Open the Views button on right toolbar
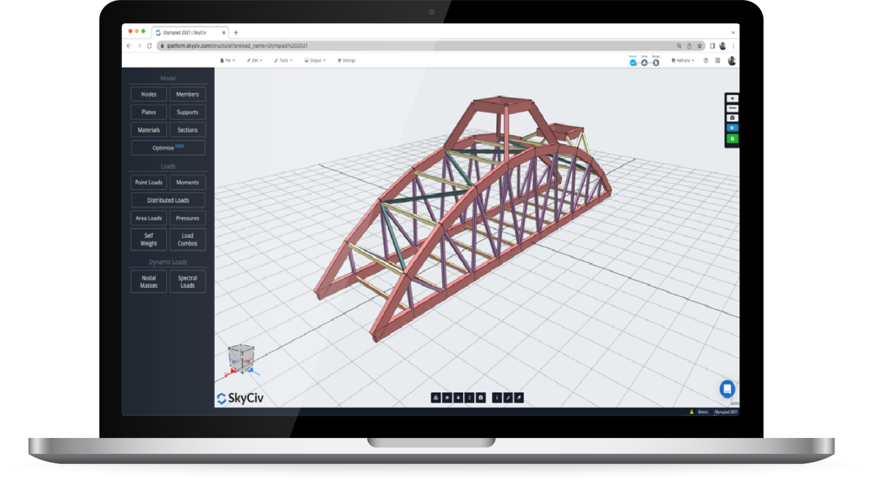This screenshot has width=871, height=480. (732, 108)
